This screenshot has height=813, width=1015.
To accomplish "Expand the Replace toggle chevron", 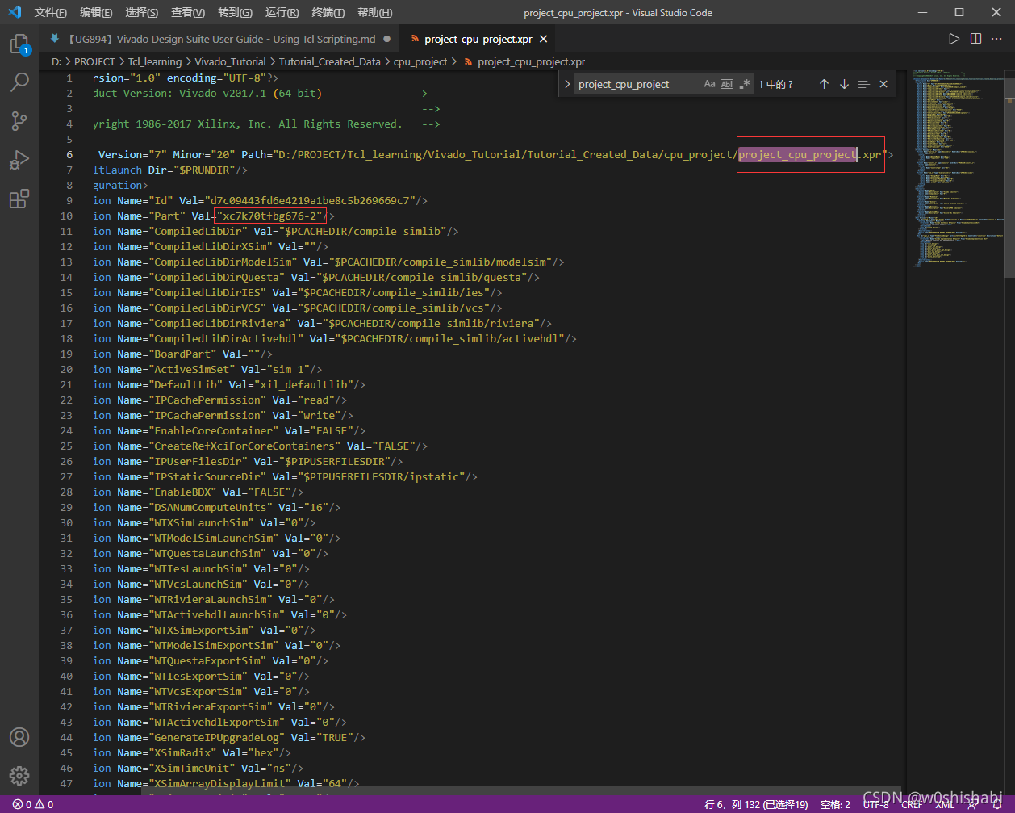I will click(x=566, y=84).
